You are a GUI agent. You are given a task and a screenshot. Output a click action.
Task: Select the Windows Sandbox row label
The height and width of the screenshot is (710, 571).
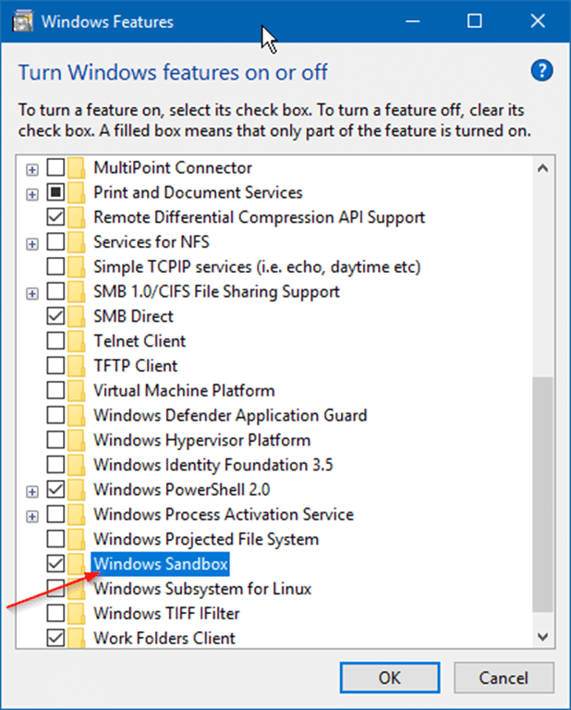point(161,564)
